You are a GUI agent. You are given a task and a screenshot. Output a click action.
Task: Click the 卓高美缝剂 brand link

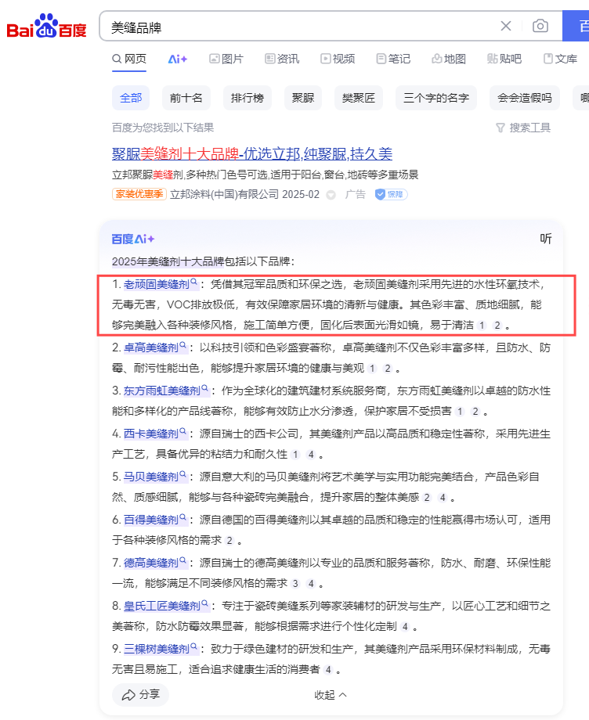tap(150, 346)
